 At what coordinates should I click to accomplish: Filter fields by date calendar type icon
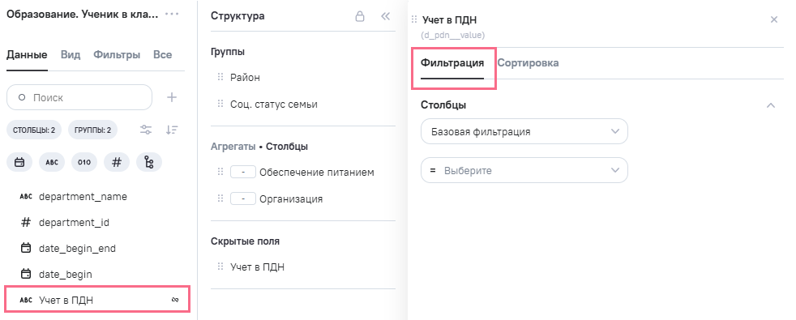coord(19,163)
